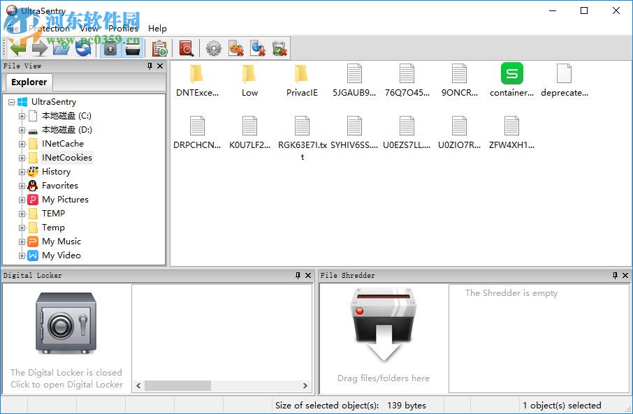Viewport: 633px width, 414px height.
Task: Select the 9ONCR... file
Action: [460, 81]
